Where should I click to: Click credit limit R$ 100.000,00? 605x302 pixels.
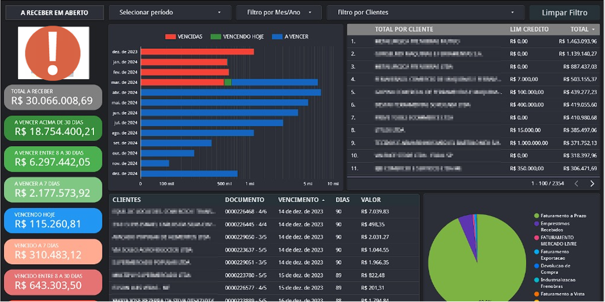[x=527, y=92]
